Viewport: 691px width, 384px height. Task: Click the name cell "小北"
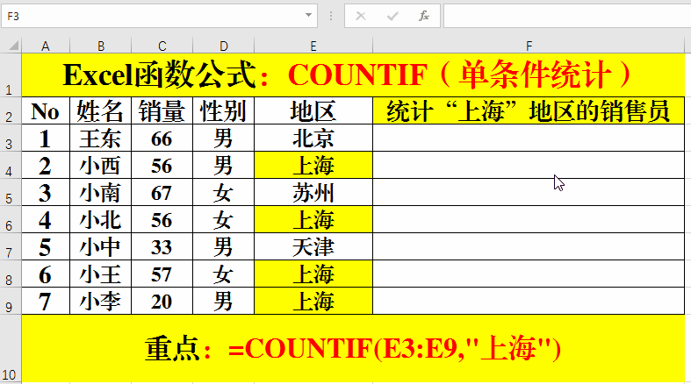pos(100,219)
